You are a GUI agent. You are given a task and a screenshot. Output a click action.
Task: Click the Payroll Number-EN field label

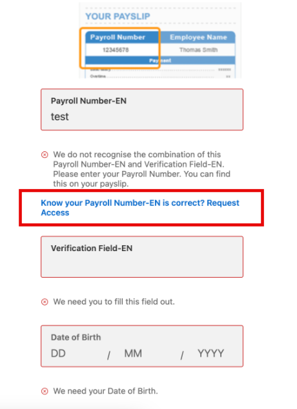88,101
